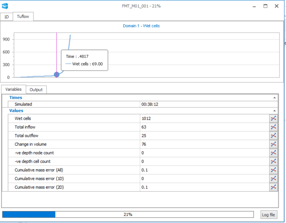Plot the -ve depth node count graph

point(273,153)
